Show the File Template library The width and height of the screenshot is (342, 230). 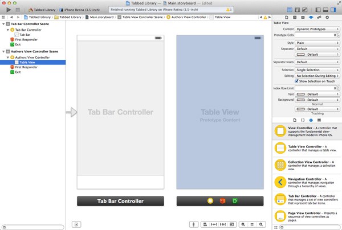point(295,120)
